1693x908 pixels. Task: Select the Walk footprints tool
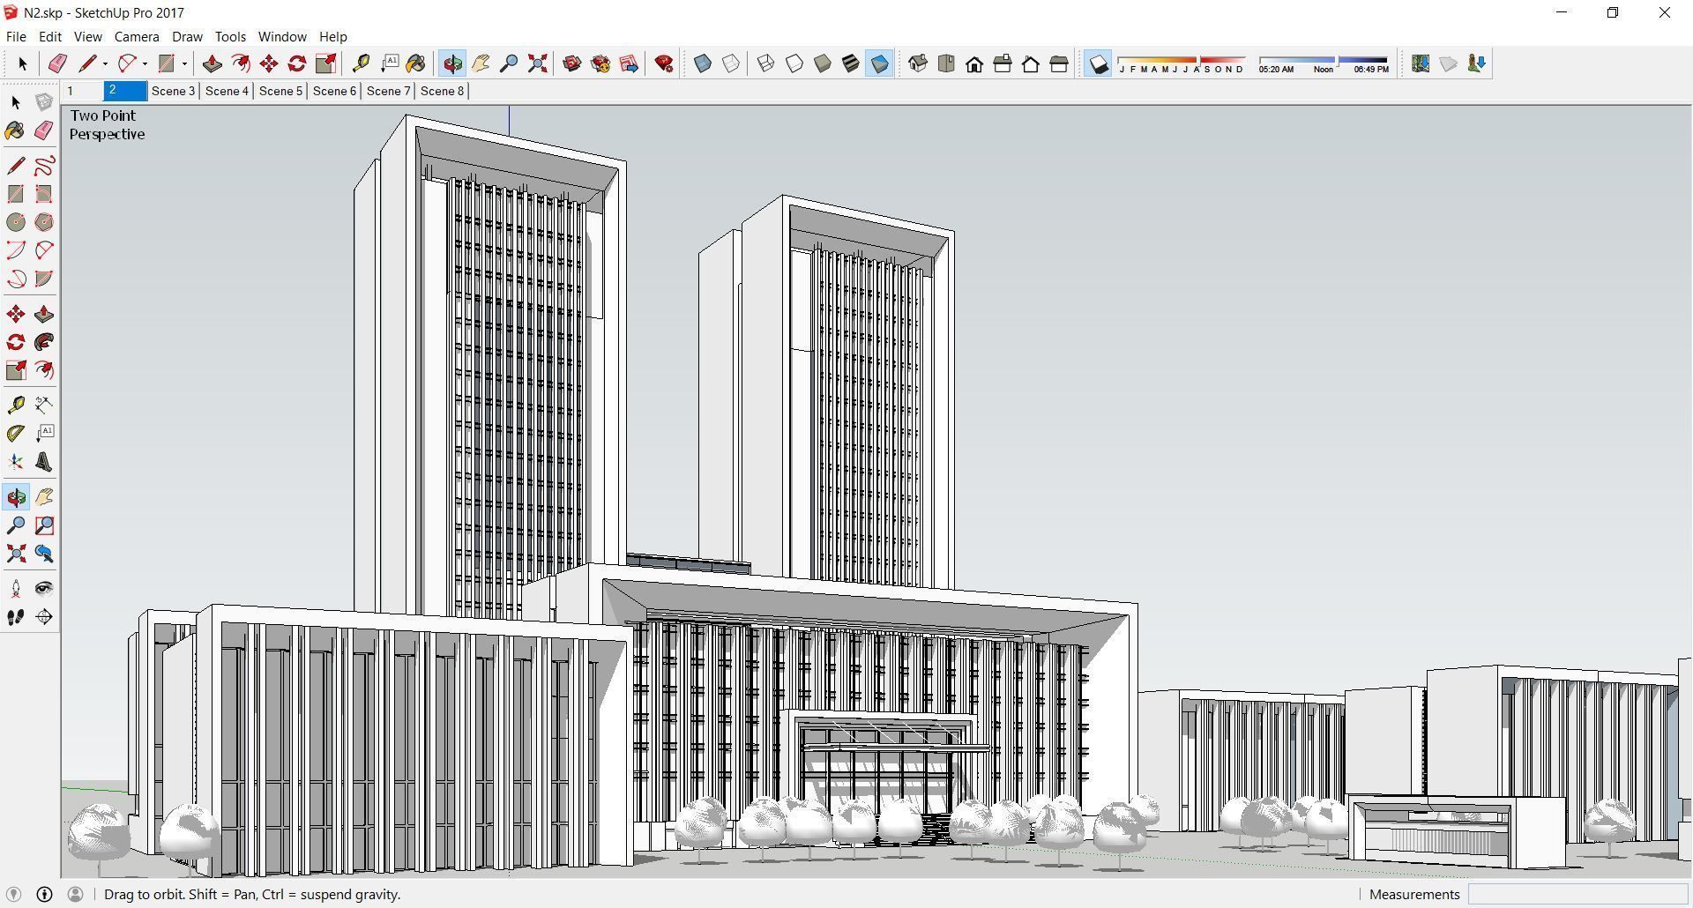(x=16, y=617)
